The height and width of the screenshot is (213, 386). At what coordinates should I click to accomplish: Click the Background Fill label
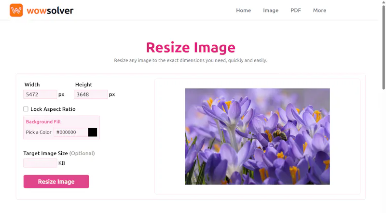click(43, 122)
